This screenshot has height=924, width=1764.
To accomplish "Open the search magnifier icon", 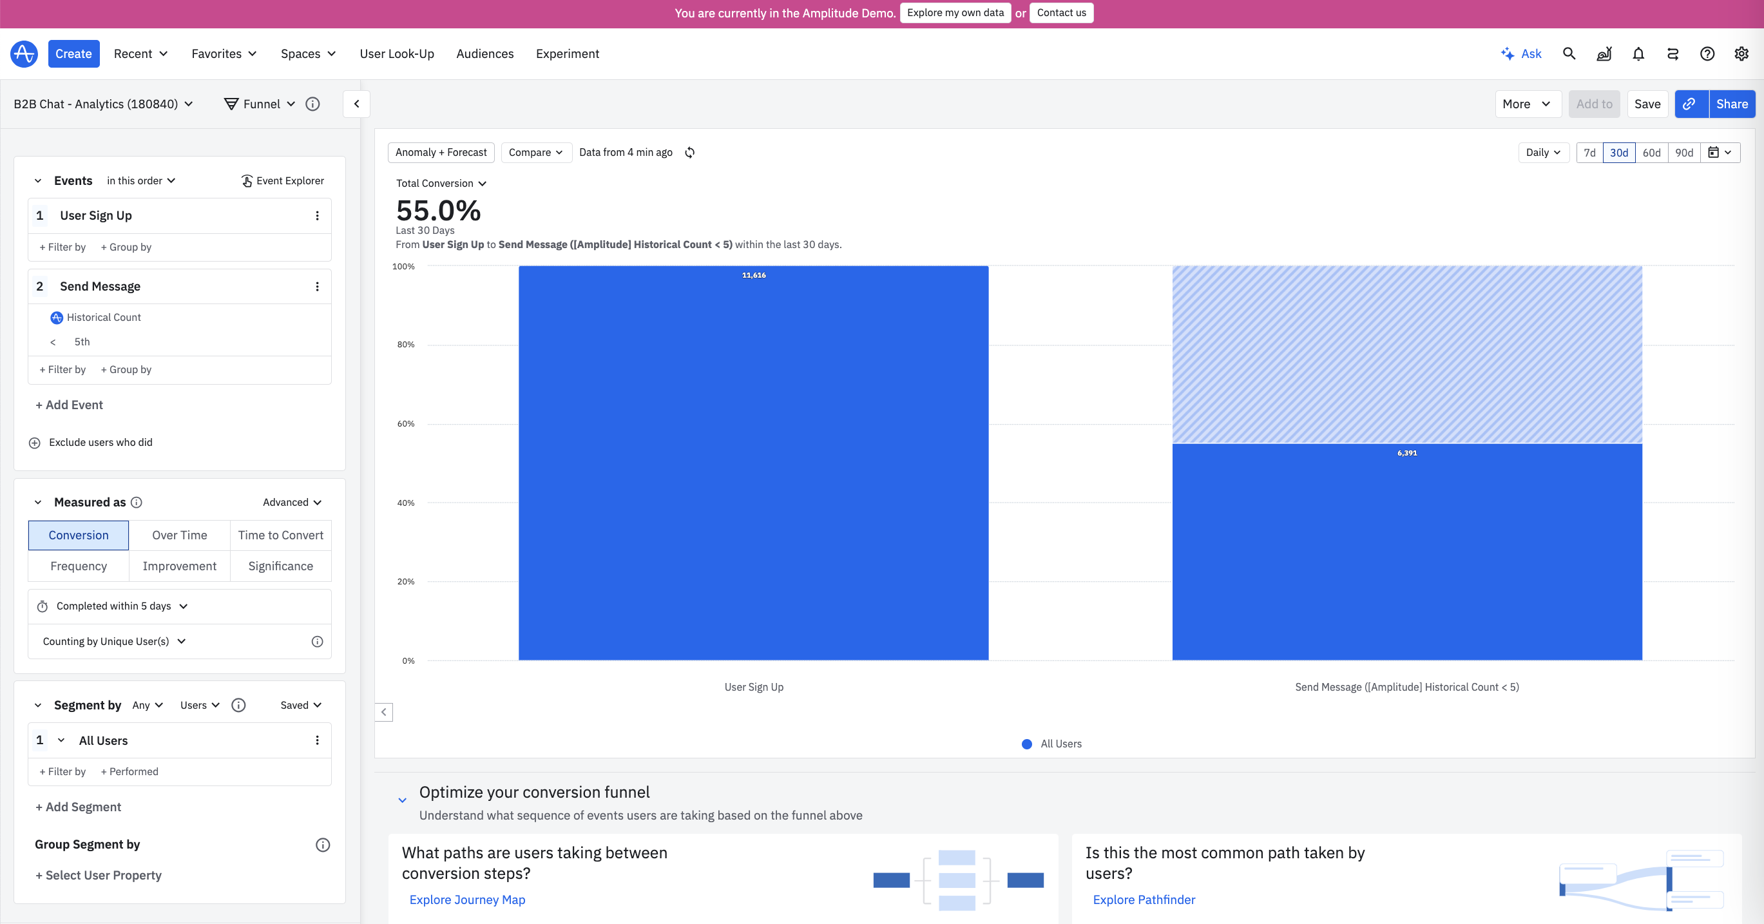I will [1569, 53].
